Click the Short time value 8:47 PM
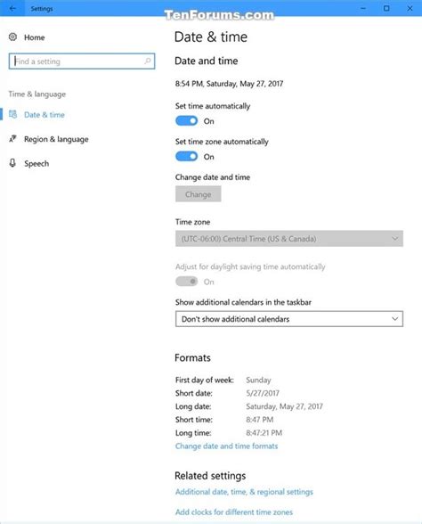The height and width of the screenshot is (524, 422). coord(260,420)
